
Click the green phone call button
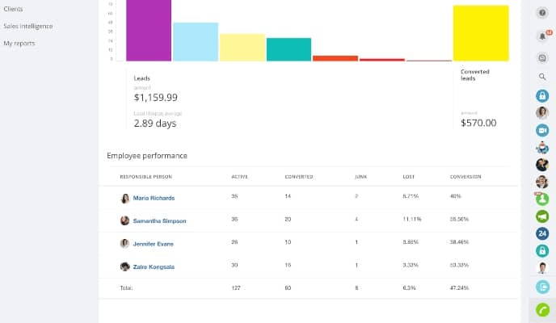coord(542,310)
